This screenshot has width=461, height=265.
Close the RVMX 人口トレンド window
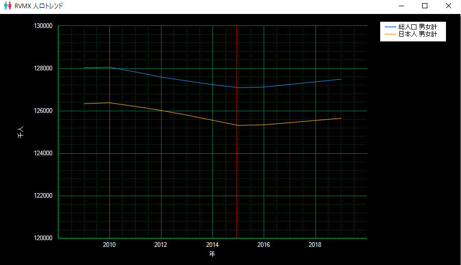(x=449, y=6)
